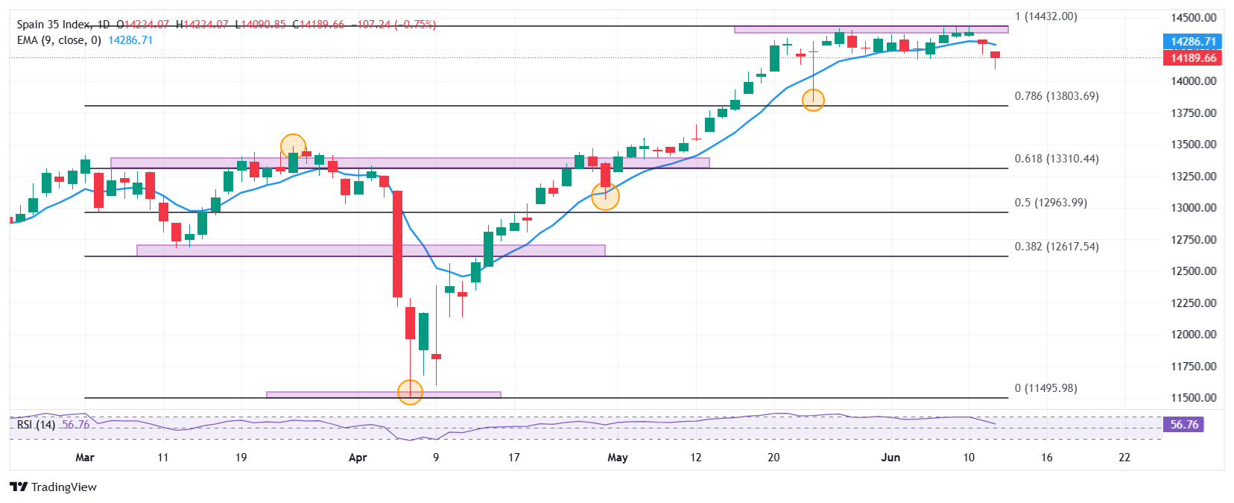Click the purple resistance zone near 14432
Viewport: 1234px width, 503px height.
click(871, 30)
